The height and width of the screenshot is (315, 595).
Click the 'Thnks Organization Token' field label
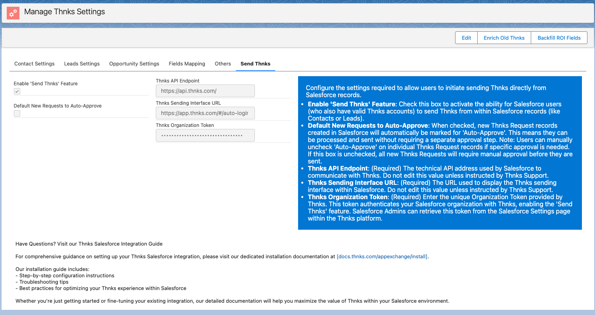point(185,125)
